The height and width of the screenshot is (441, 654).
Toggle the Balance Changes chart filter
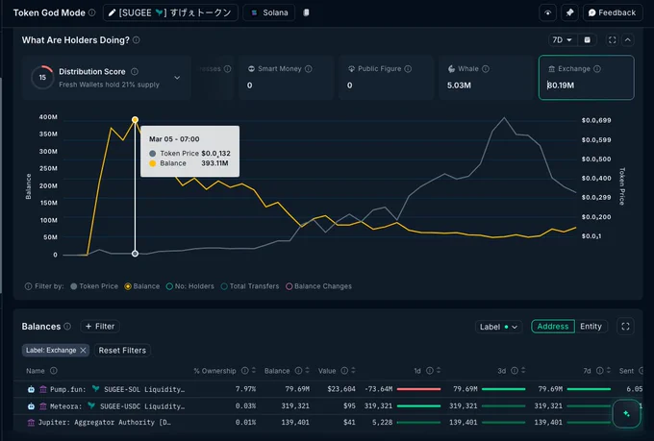tap(318, 286)
